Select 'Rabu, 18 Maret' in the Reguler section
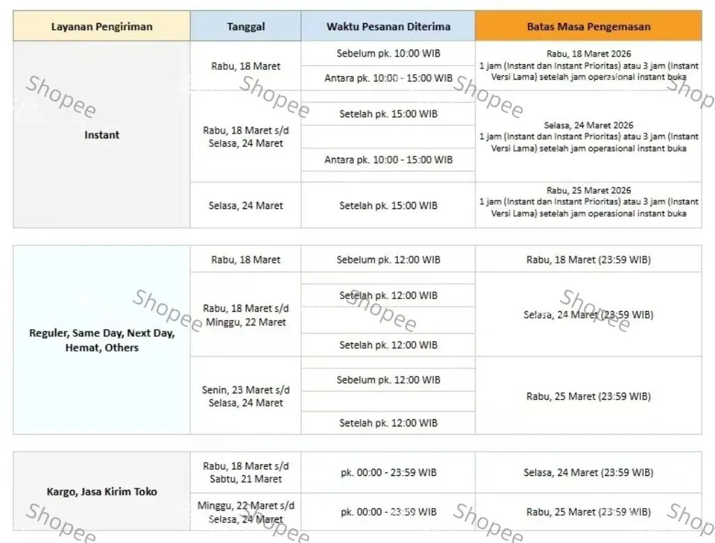 246,259
